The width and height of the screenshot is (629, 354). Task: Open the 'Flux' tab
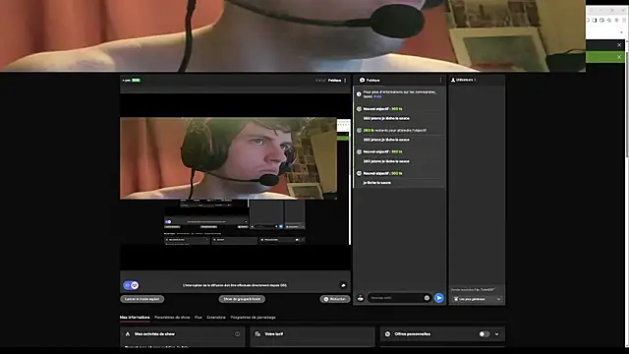coord(199,317)
